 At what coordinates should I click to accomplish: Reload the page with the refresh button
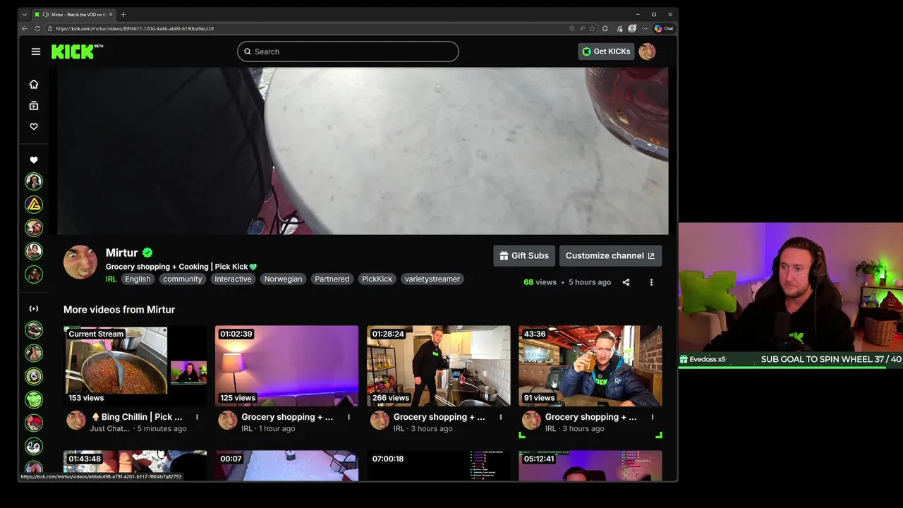point(39,28)
